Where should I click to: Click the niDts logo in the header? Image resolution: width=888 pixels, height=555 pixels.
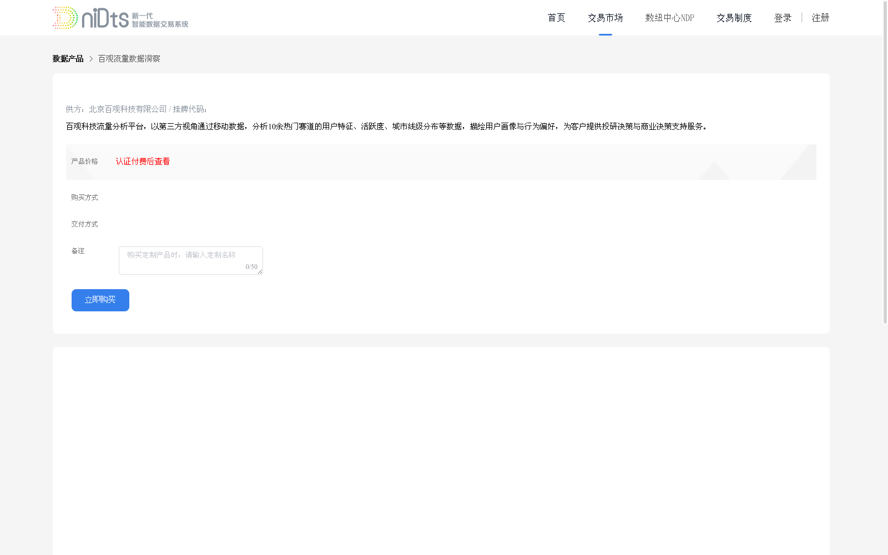point(120,18)
